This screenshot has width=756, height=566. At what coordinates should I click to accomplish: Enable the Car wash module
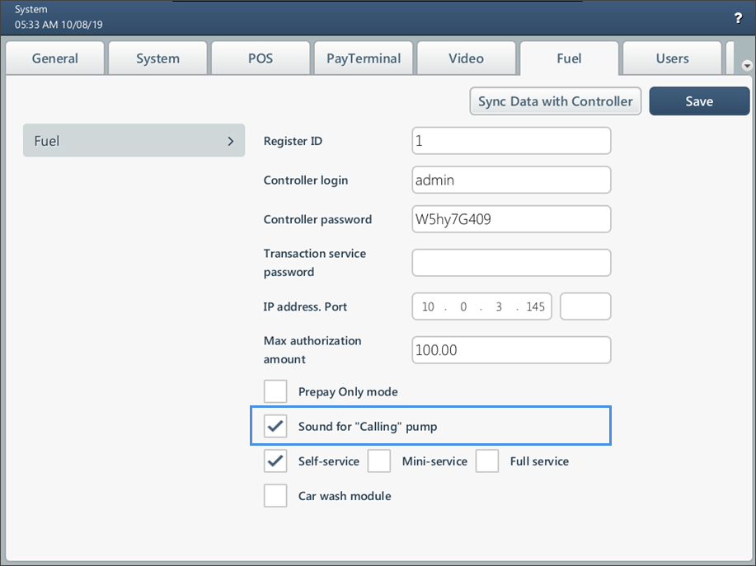point(275,496)
